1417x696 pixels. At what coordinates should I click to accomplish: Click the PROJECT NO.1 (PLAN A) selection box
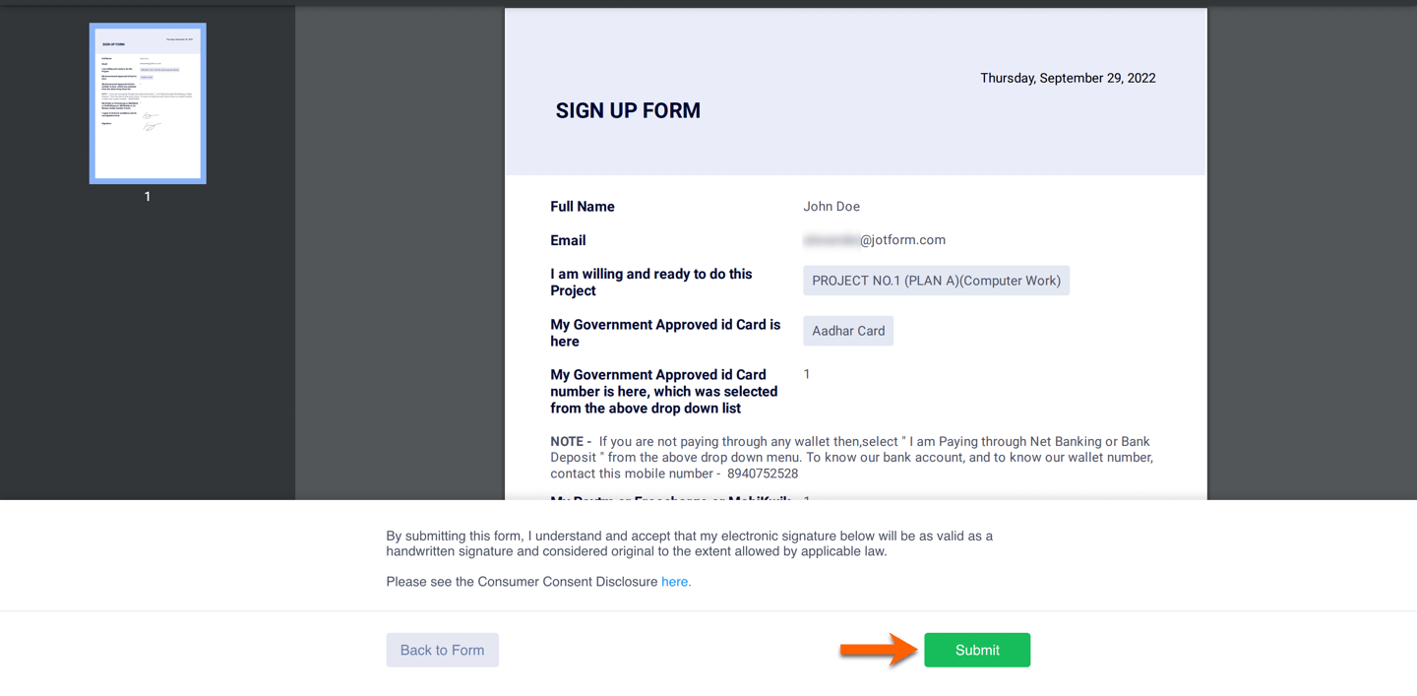936,281
